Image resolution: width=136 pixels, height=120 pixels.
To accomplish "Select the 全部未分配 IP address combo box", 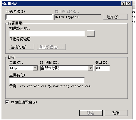I will 67,68.
